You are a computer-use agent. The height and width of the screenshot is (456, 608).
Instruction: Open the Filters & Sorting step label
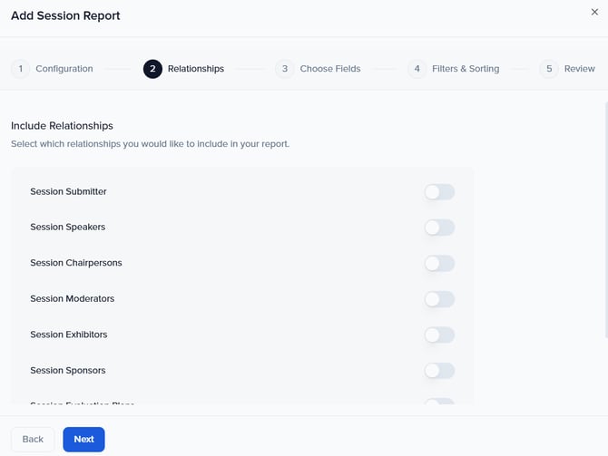point(466,69)
